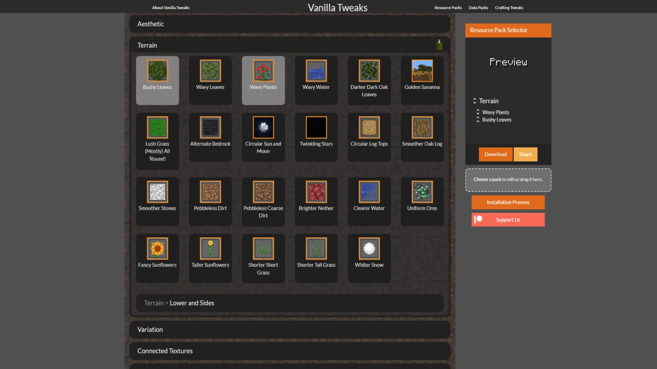Select the Golden Savanna pack icon
This screenshot has width=657, height=369.
422,70
